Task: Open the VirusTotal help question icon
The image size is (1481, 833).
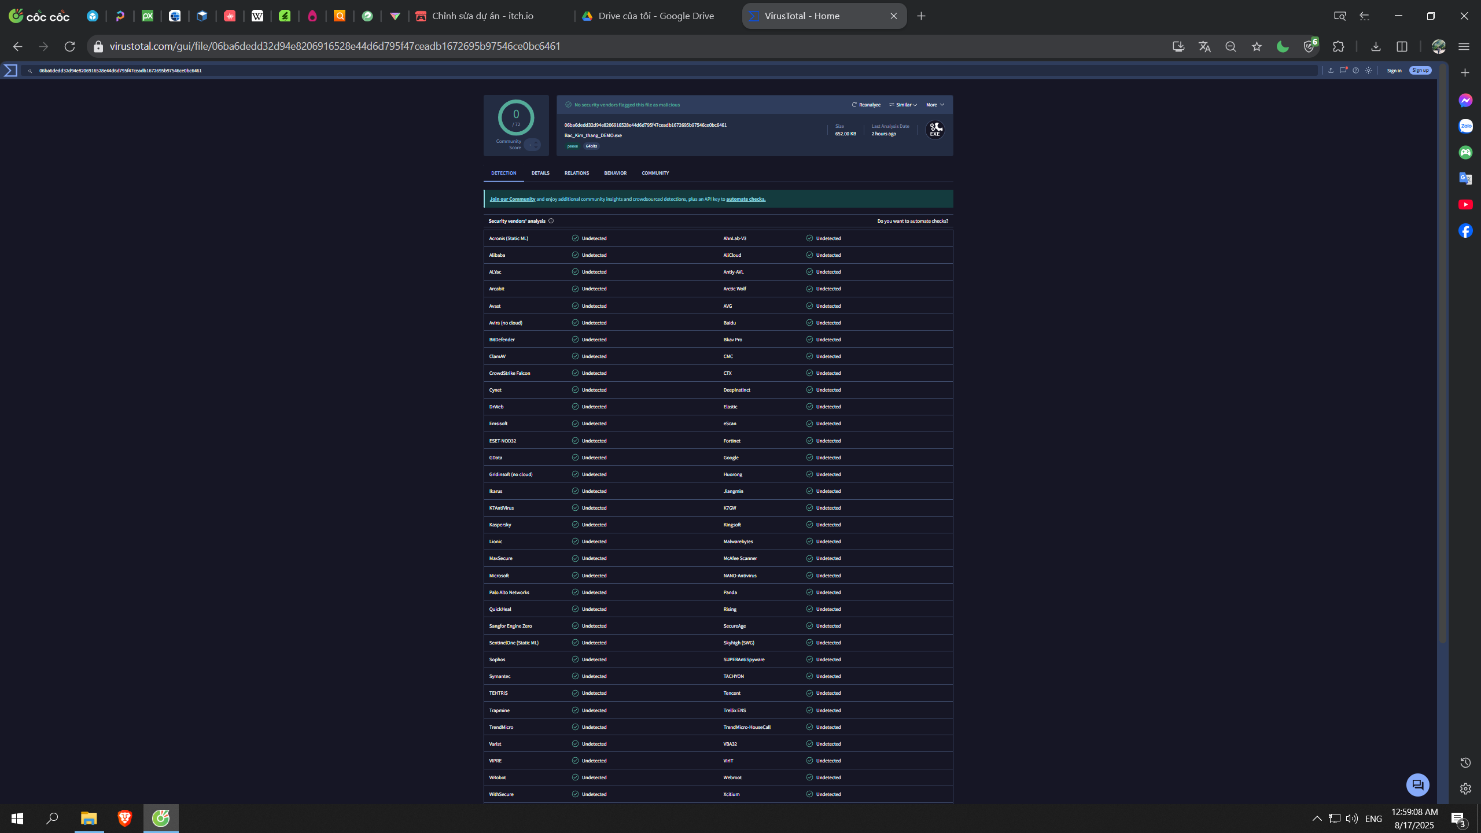Action: (x=1356, y=71)
